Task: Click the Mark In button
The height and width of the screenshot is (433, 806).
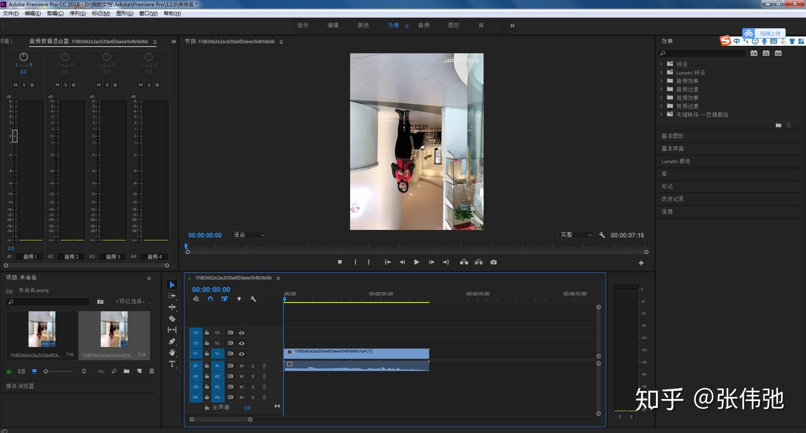Action: (355, 262)
